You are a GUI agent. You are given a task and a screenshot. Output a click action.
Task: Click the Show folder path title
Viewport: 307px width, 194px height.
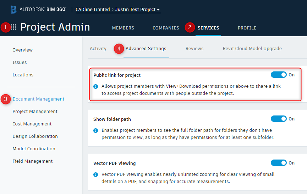(112, 119)
